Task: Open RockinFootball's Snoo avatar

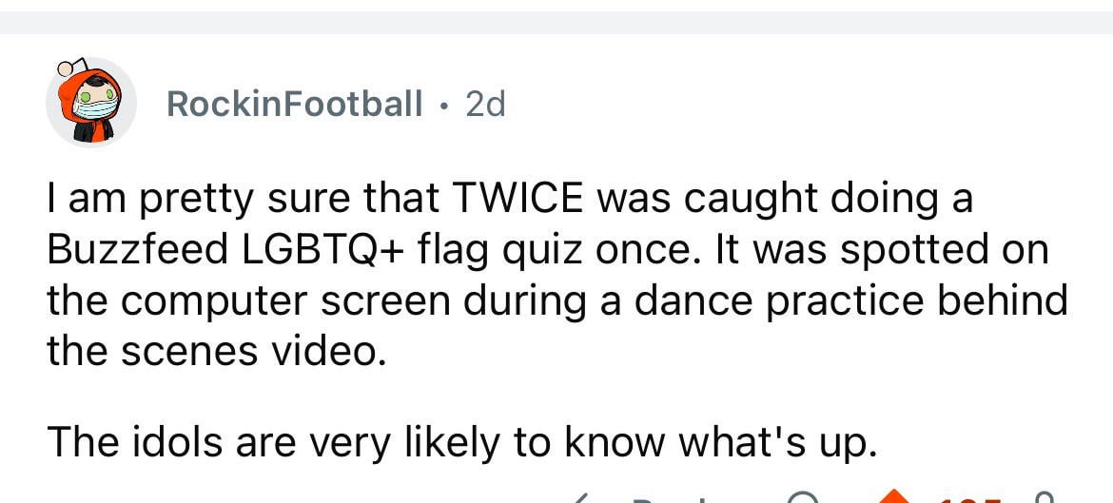Action: click(92, 102)
